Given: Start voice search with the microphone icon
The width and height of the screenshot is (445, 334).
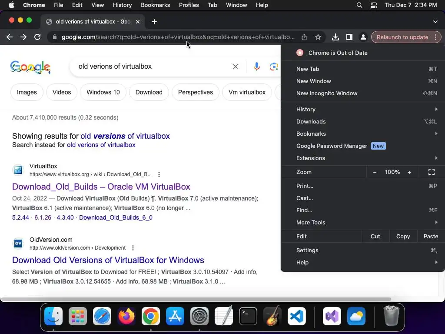Looking at the screenshot, I should (256, 67).
